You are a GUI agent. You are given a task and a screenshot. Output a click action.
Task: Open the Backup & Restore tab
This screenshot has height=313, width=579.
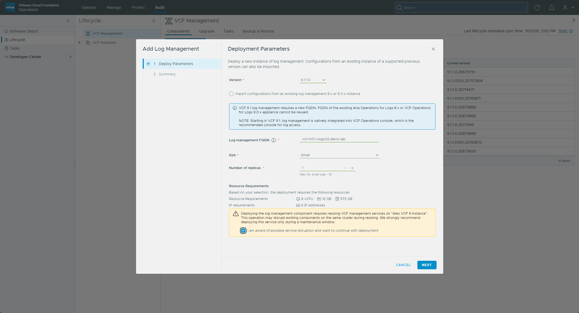pyautogui.click(x=258, y=31)
